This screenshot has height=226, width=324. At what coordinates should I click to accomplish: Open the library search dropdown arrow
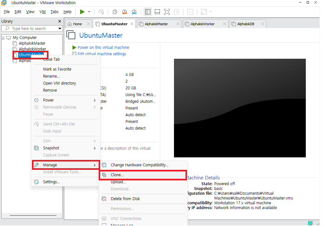click(60, 28)
